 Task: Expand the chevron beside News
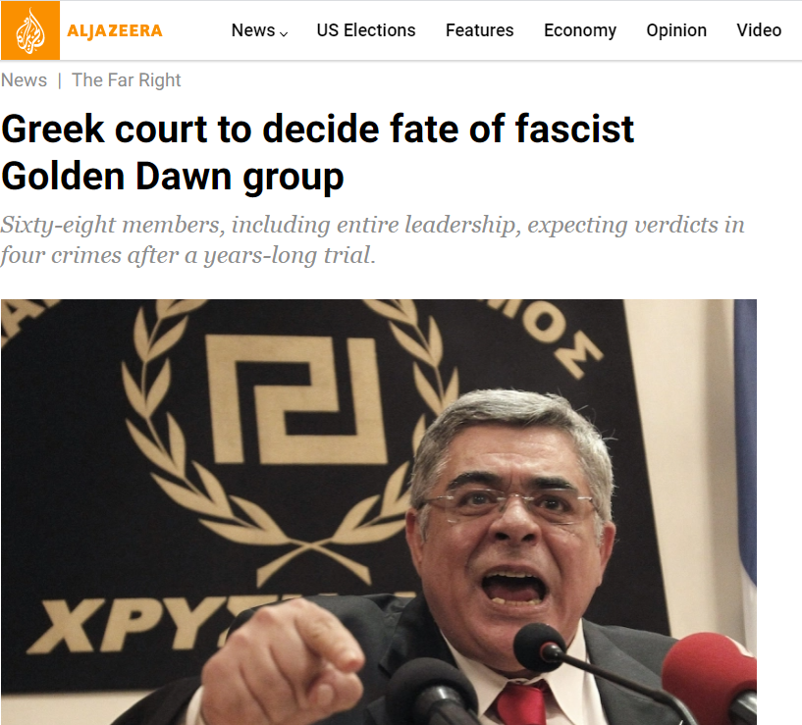click(x=284, y=33)
